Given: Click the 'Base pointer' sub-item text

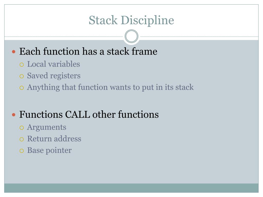Looking at the screenshot, I should point(49,150).
